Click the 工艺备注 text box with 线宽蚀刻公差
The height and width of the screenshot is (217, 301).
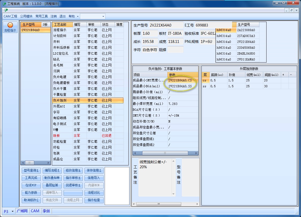pyautogui.click(x=155, y=177)
